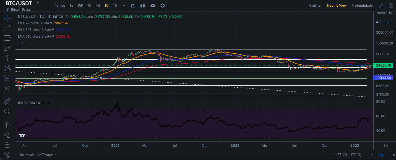Expand the drawing toolbar side arrow
The height and width of the screenshot is (160, 396).
tap(14, 140)
